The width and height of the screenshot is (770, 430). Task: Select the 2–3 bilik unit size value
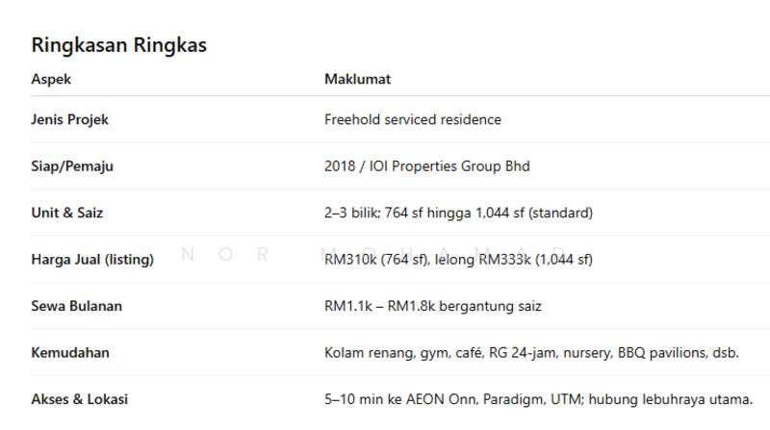point(351,213)
